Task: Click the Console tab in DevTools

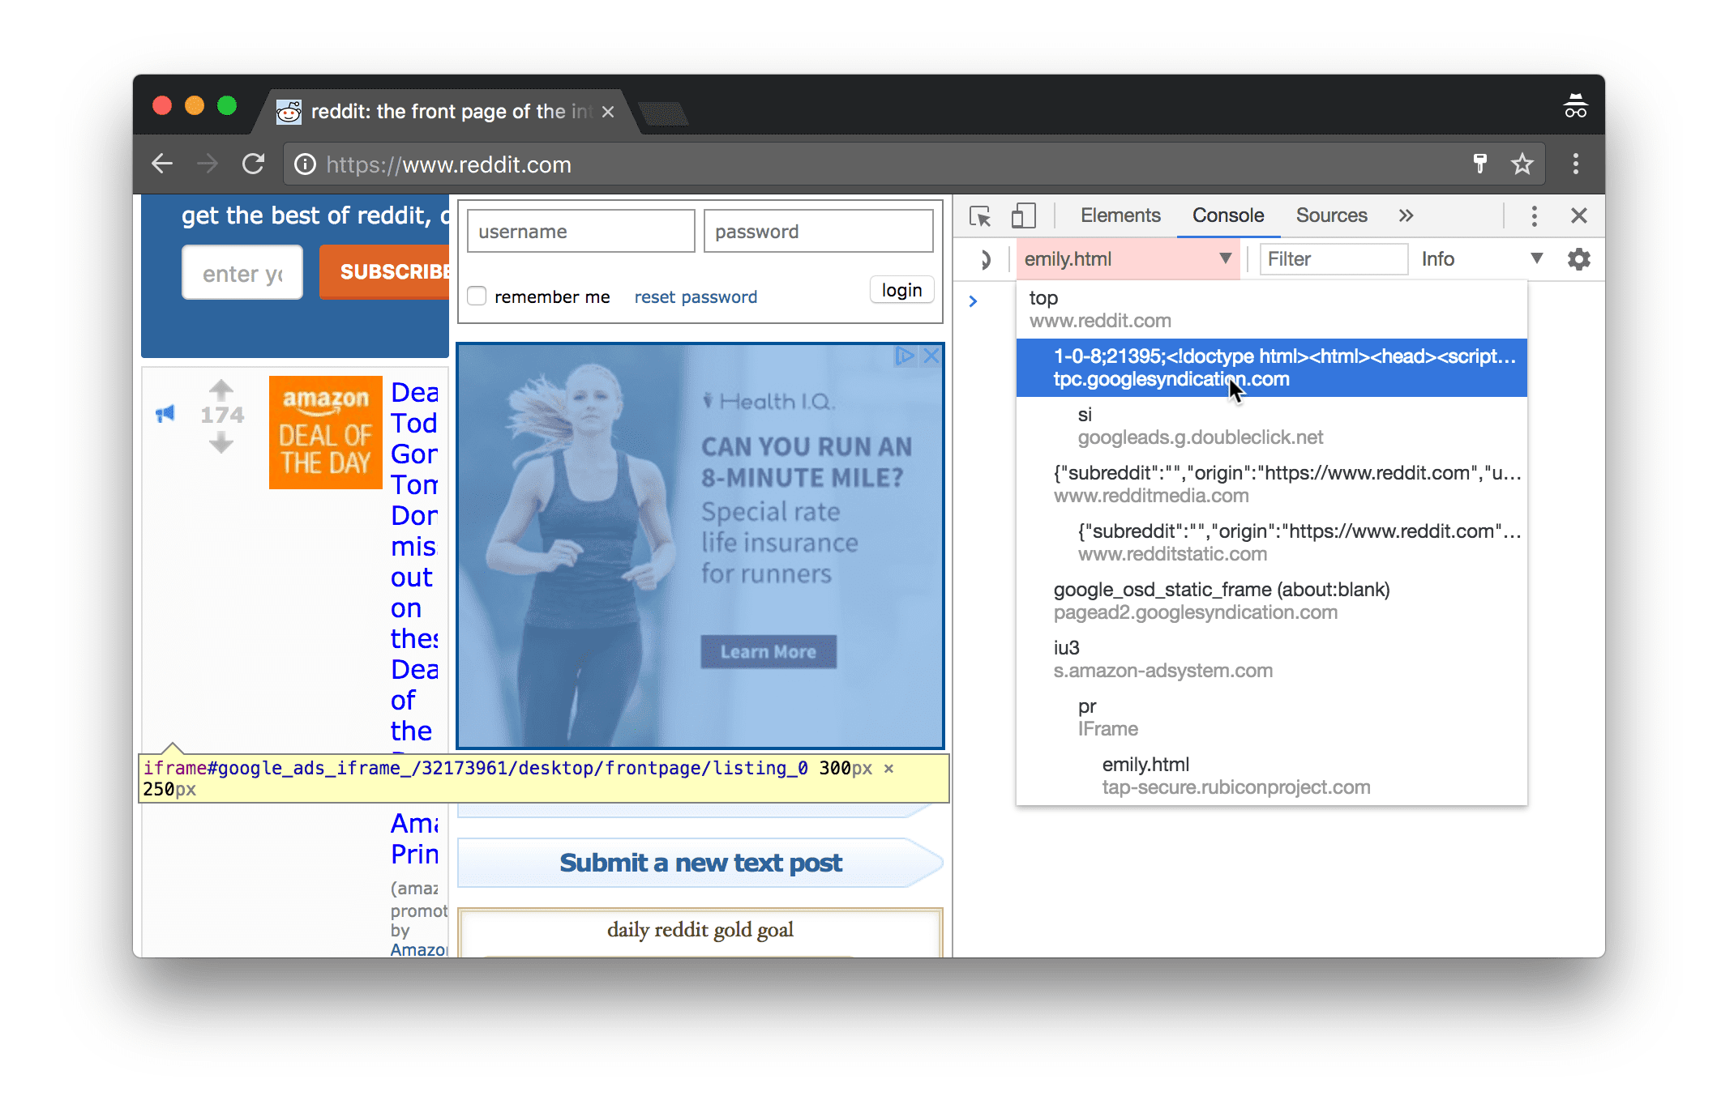Action: pyautogui.click(x=1227, y=216)
